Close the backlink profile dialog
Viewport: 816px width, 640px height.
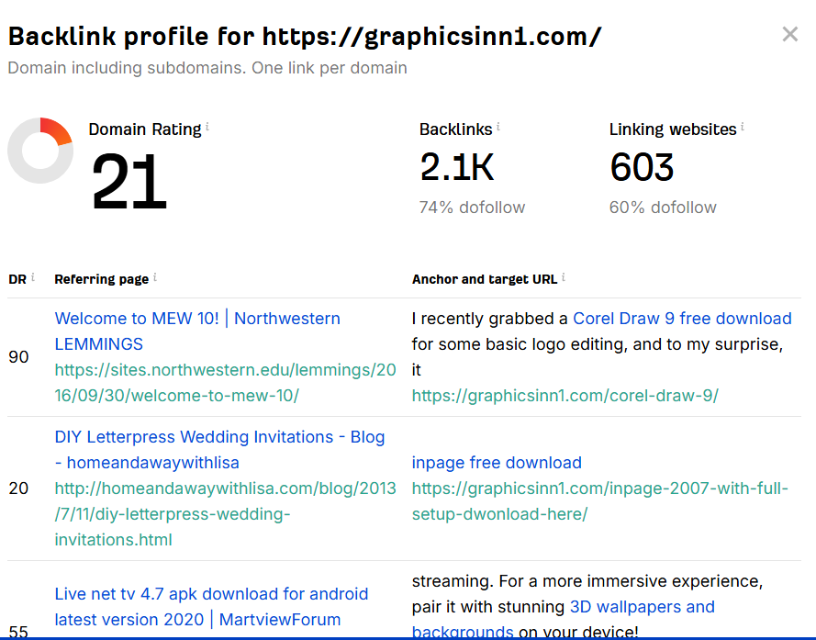(x=790, y=34)
